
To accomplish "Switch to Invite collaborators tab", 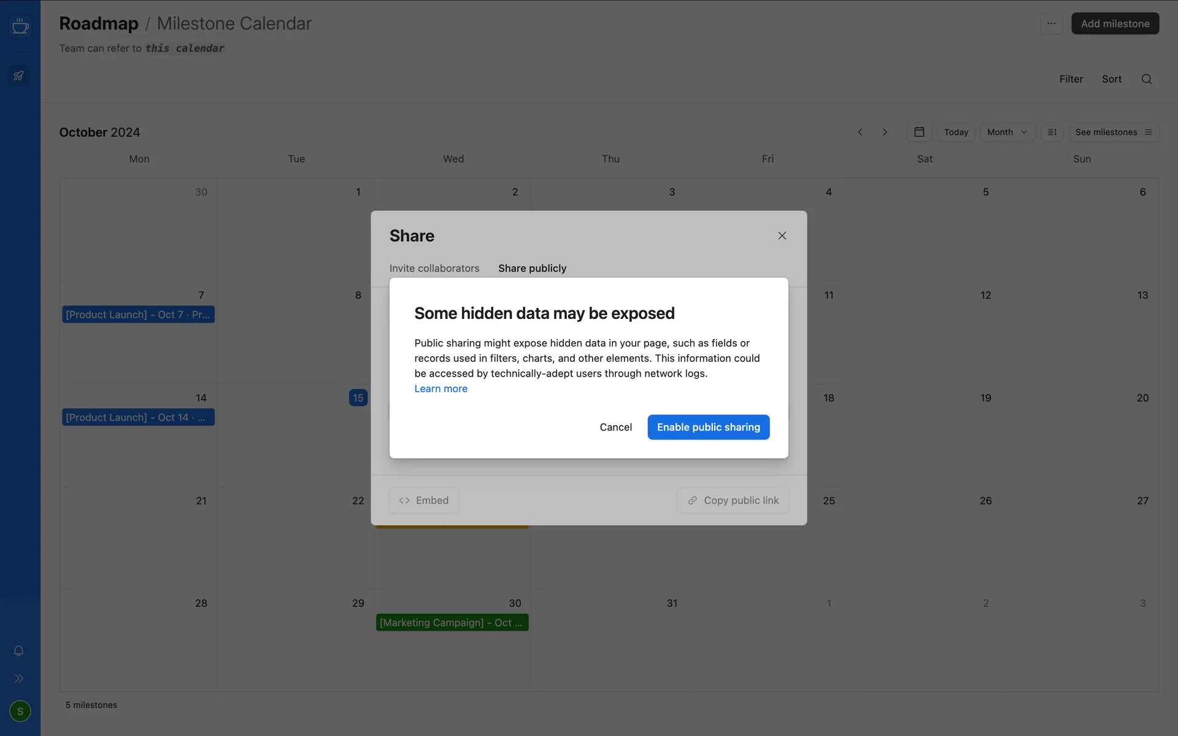I will pos(434,268).
